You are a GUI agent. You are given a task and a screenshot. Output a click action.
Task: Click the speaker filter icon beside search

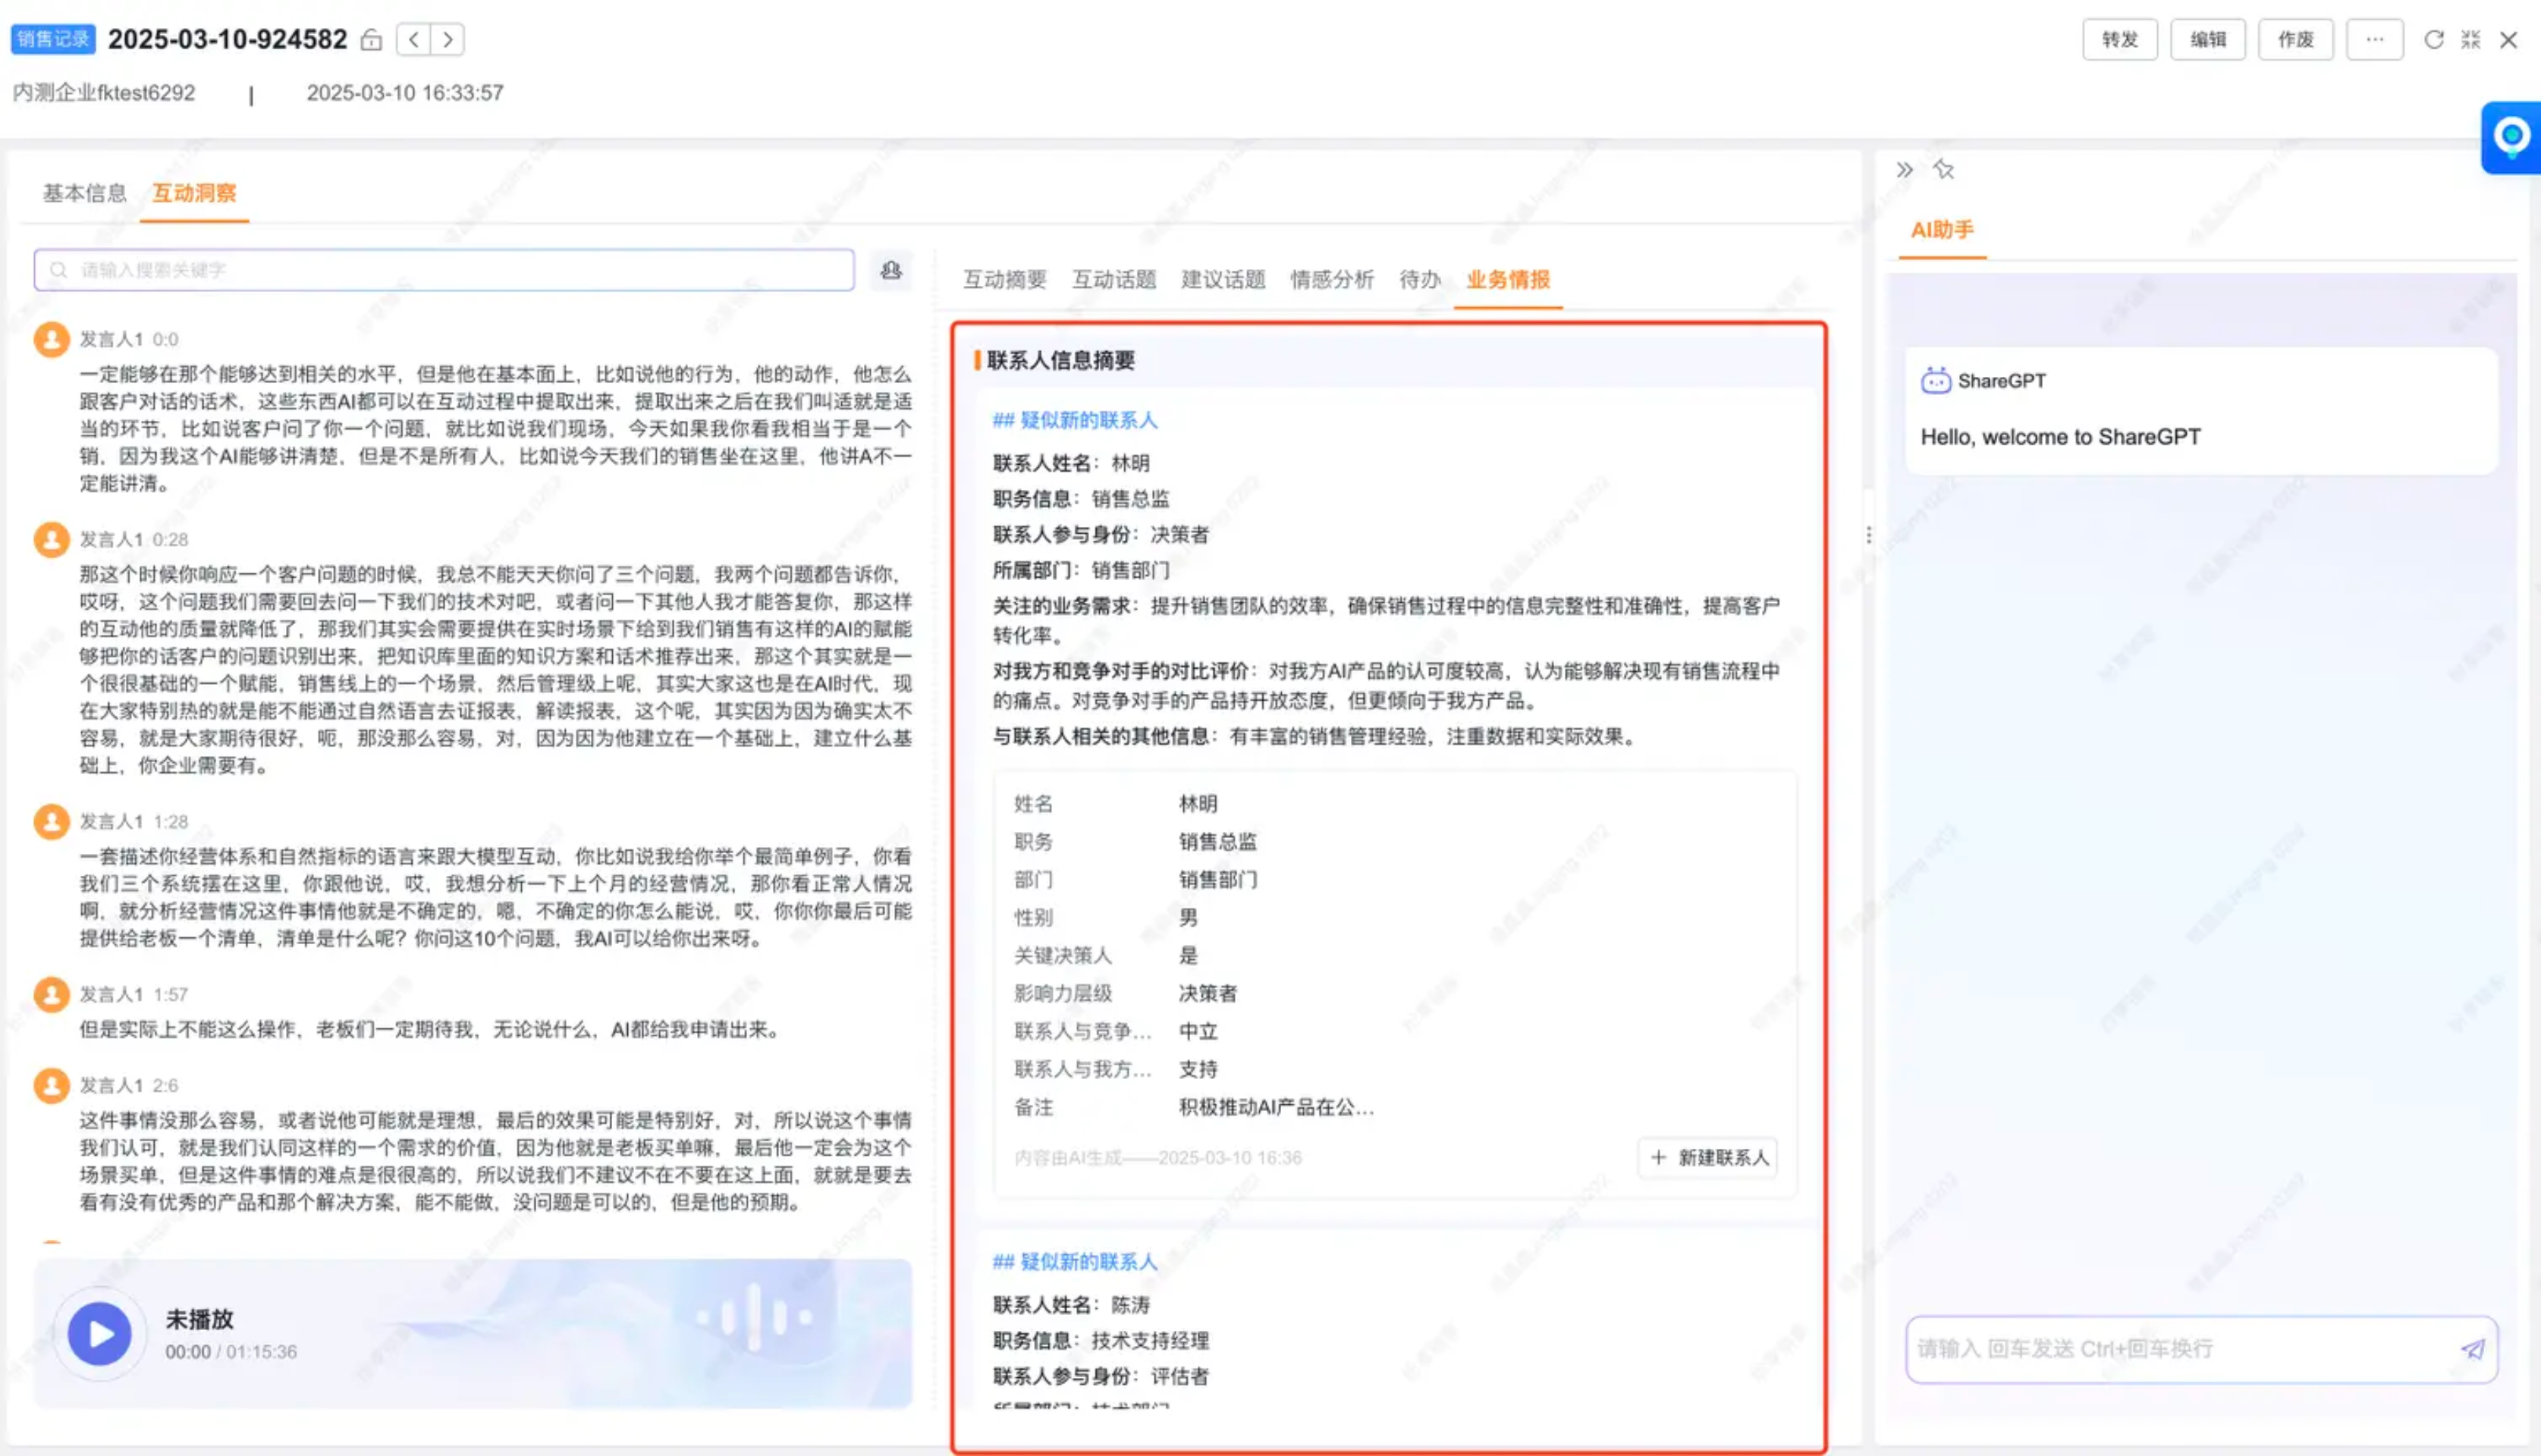point(891,270)
